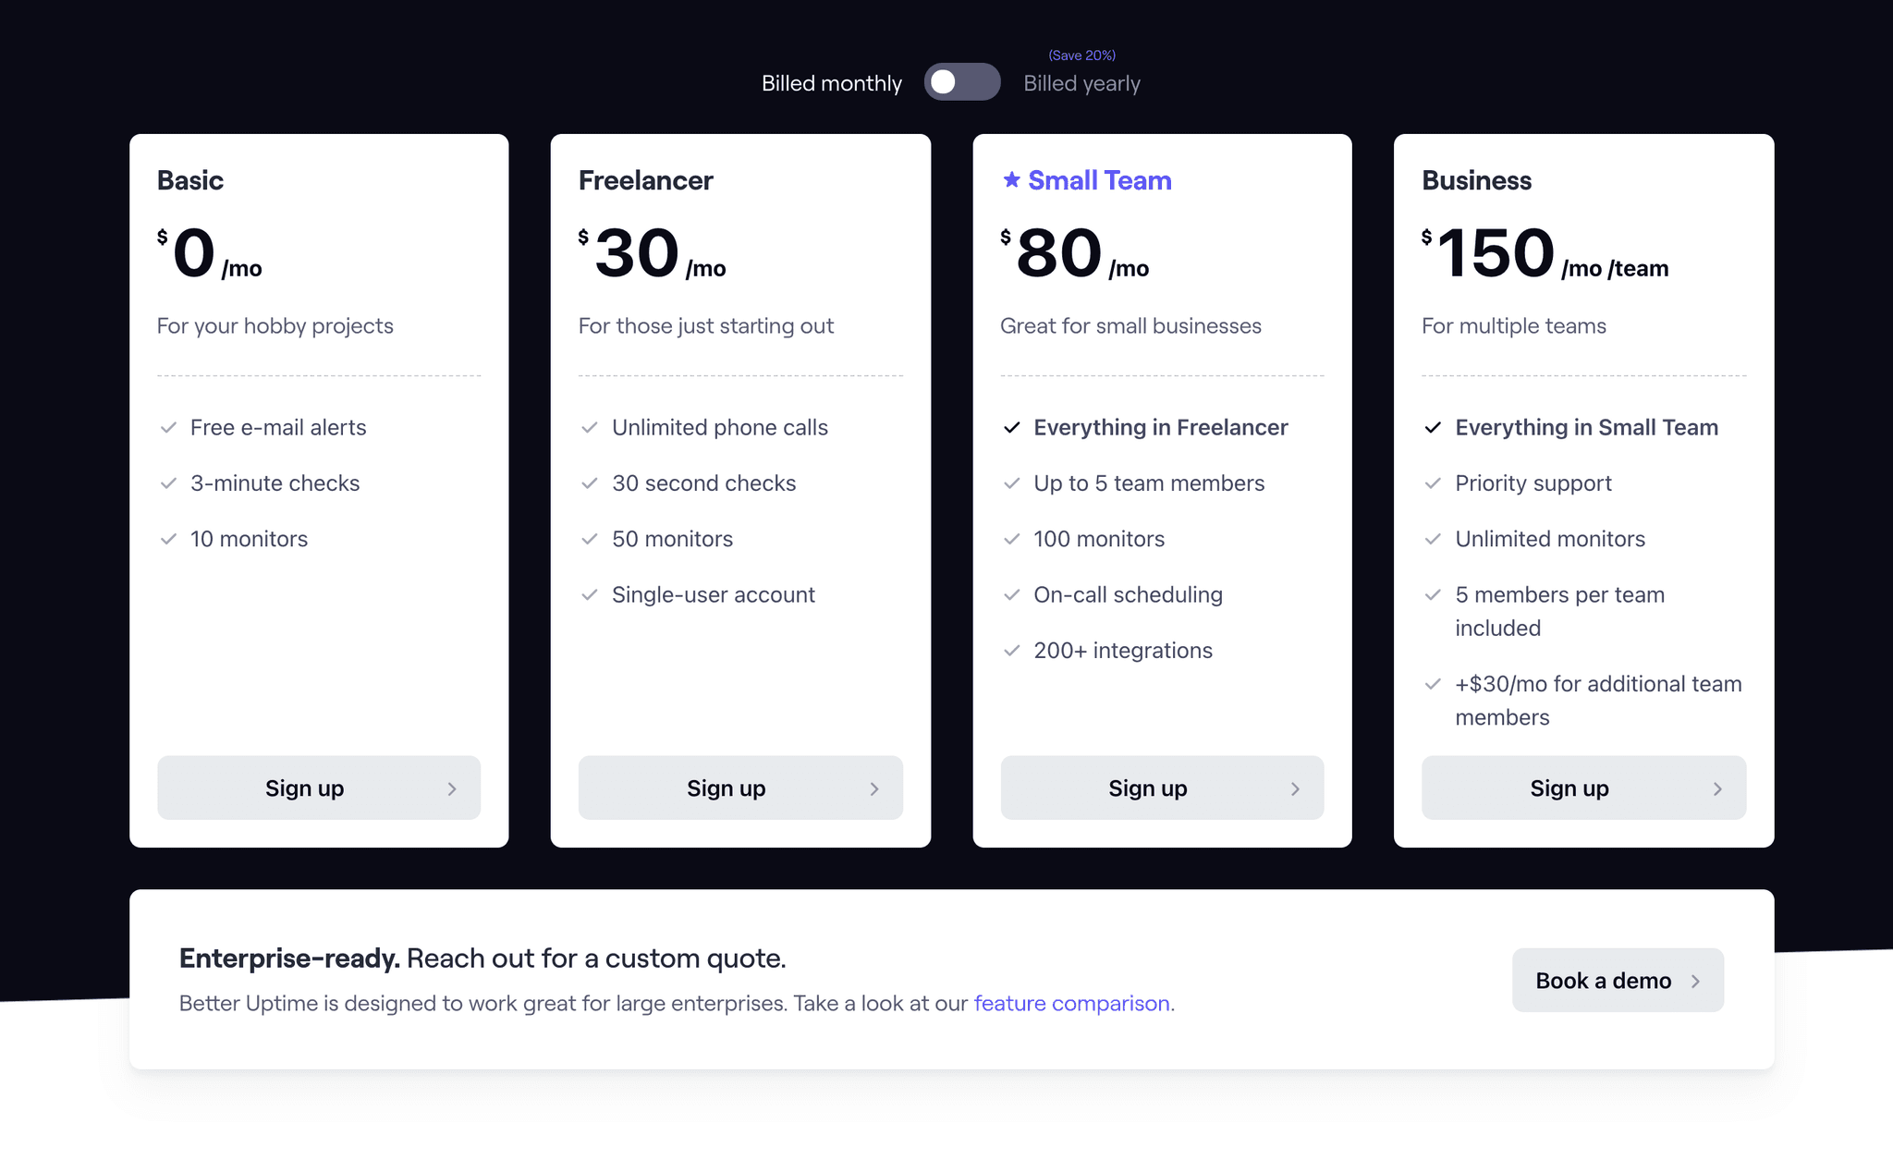Click checkmark next to Unlimited phone calls
1893x1160 pixels.
coord(591,427)
